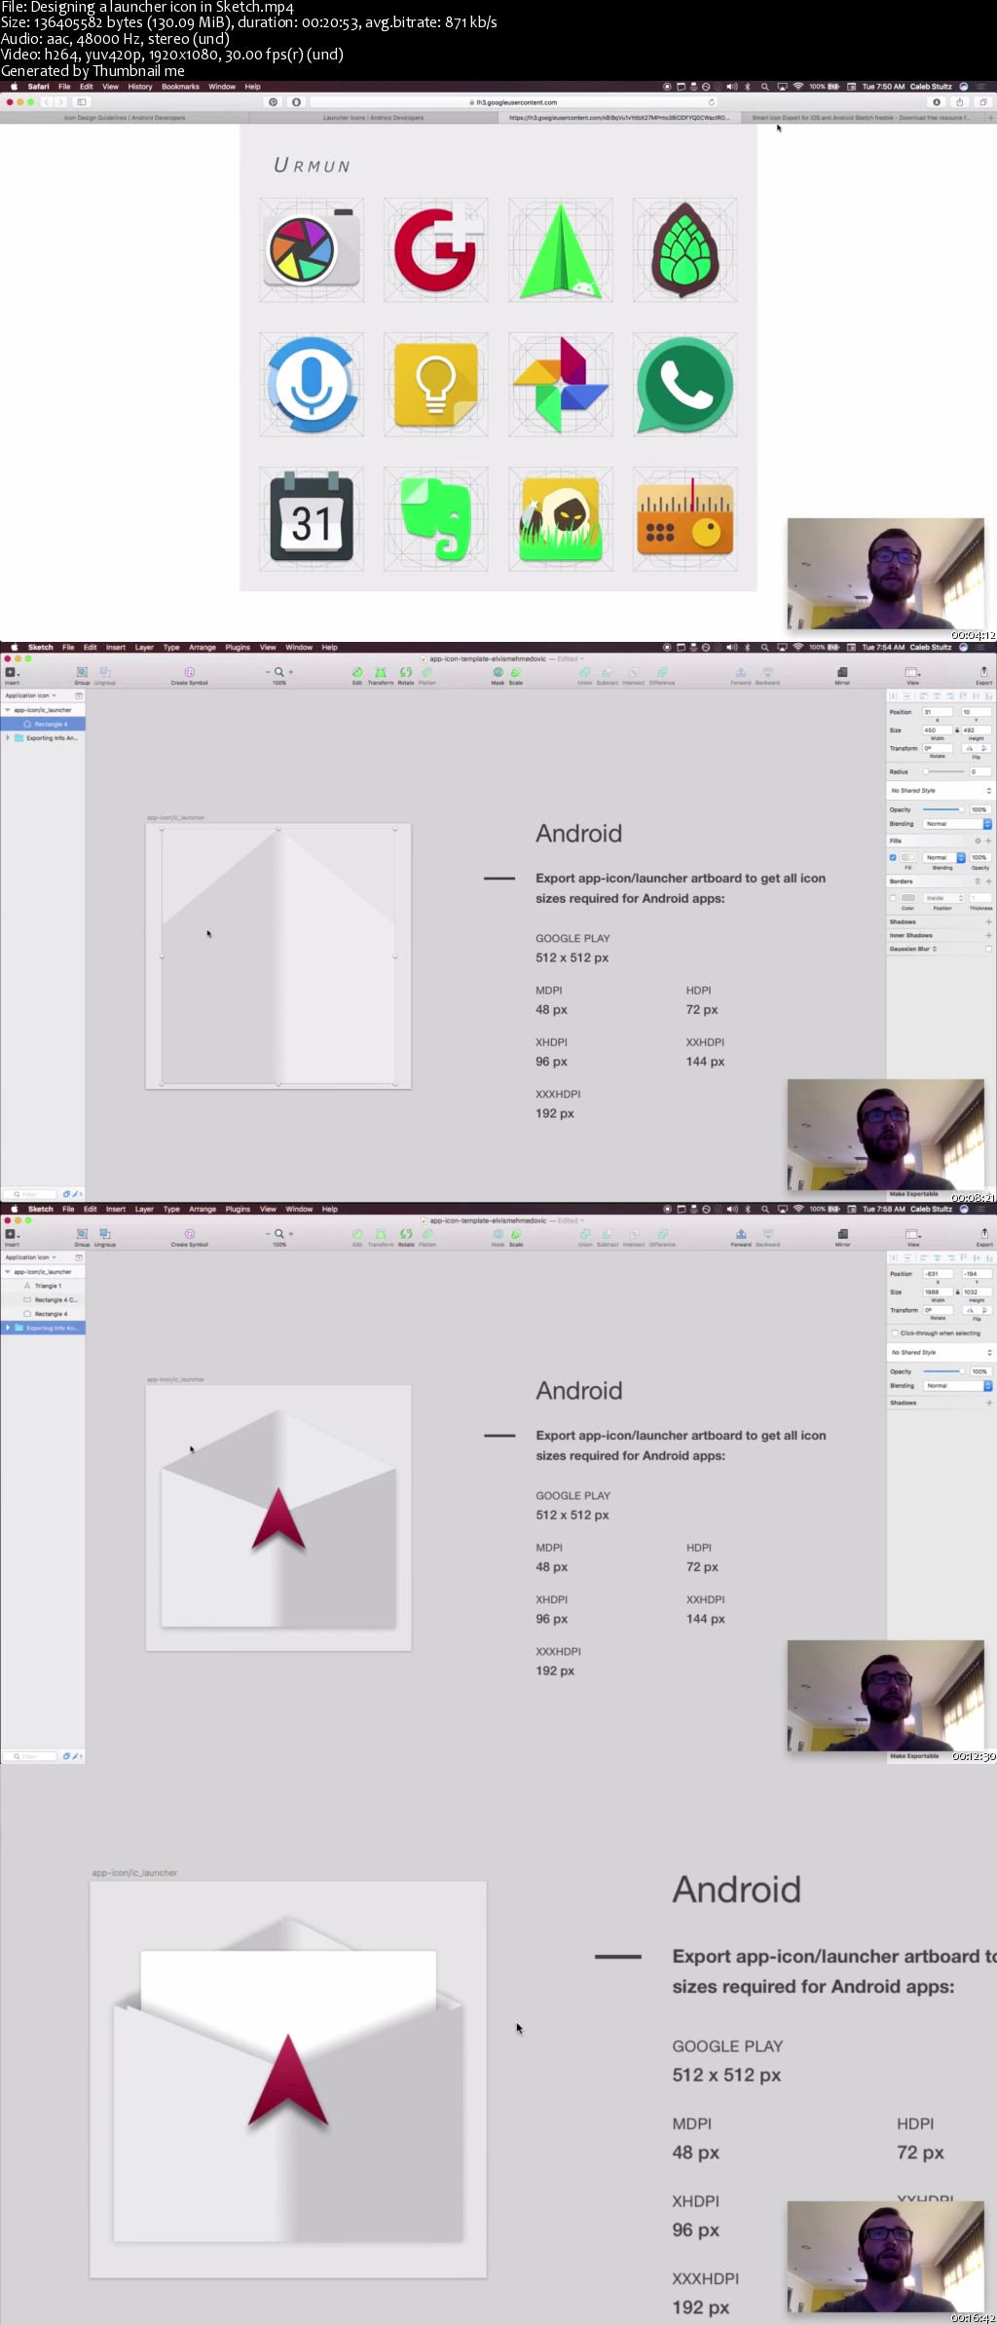The width and height of the screenshot is (997, 2325).
Task: Click the Export icon in the 7:54 AM Sketch toolbar
Action: pyautogui.click(x=983, y=674)
